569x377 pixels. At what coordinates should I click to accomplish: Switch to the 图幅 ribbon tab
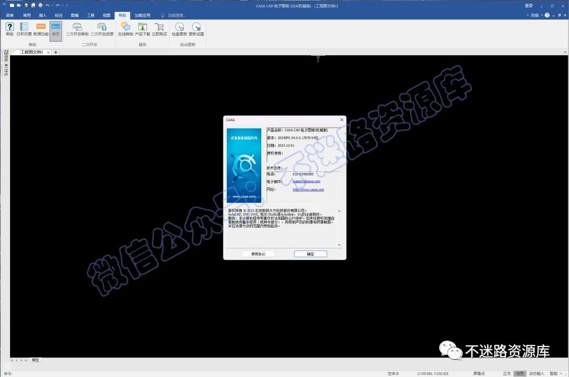click(x=75, y=15)
